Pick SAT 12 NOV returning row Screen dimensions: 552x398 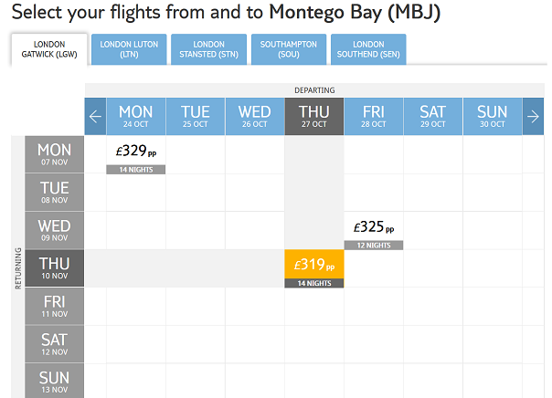54,344
